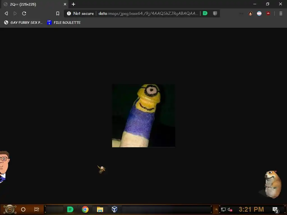This screenshot has height=215, width=287.
Task: Click the forward navigation arrow
Action: (15, 13)
